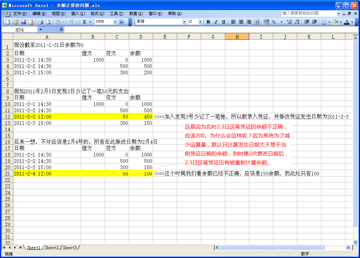The height and width of the screenshot is (258, 360).
Task: Click the Increase Decimal icon
Action: [x=289, y=22]
